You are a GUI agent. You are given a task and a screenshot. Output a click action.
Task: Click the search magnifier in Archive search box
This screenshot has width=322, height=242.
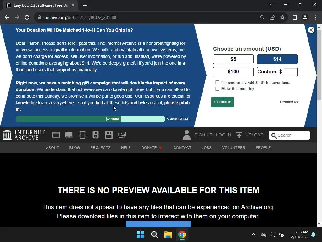(x=274, y=135)
